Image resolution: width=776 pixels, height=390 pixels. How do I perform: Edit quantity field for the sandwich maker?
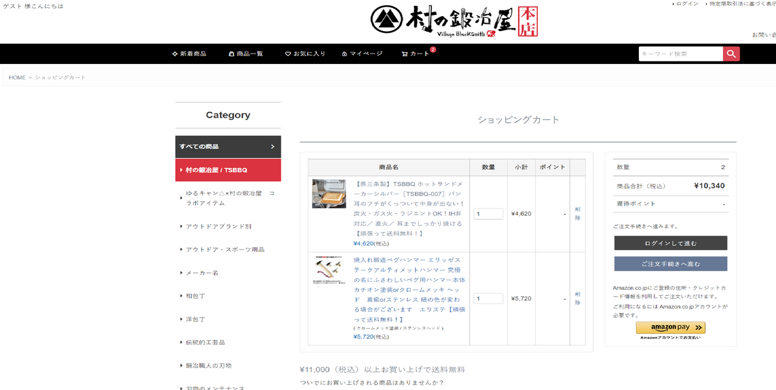[488, 214]
